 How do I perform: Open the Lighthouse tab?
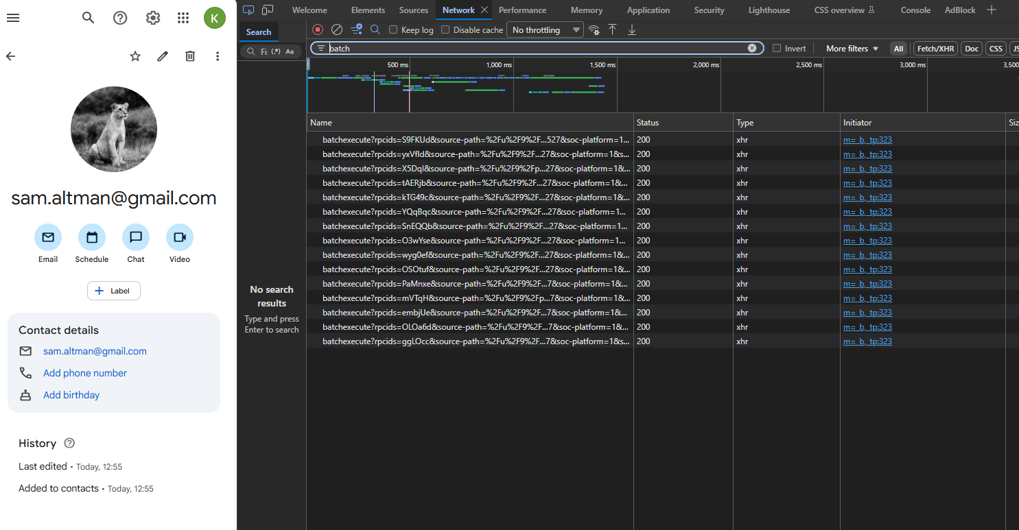pyautogui.click(x=769, y=10)
